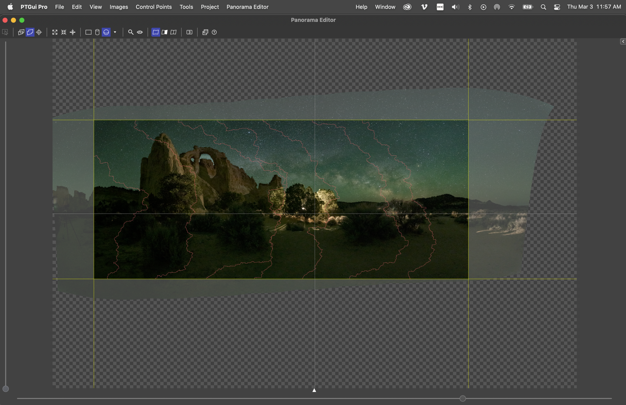This screenshot has height=405, width=626.
Task: Open the Window menu
Action: (x=385, y=7)
